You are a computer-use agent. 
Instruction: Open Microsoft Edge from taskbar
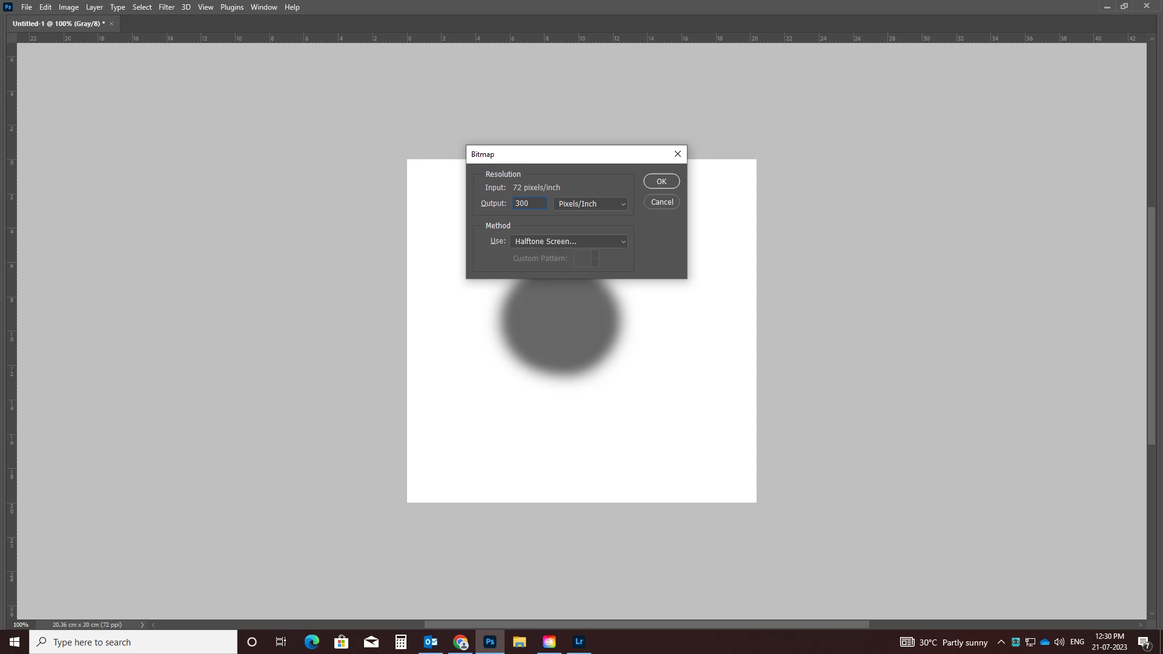[x=312, y=642]
